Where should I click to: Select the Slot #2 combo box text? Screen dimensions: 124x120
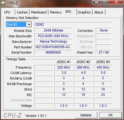point(16,24)
